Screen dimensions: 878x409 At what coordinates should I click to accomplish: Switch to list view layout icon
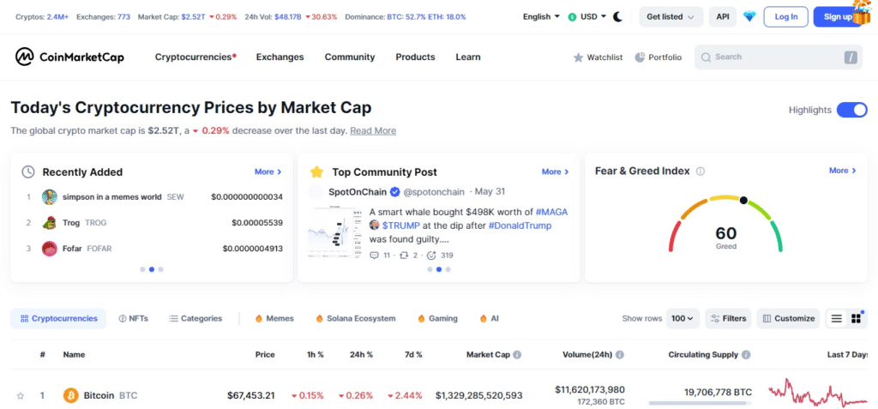tap(836, 318)
